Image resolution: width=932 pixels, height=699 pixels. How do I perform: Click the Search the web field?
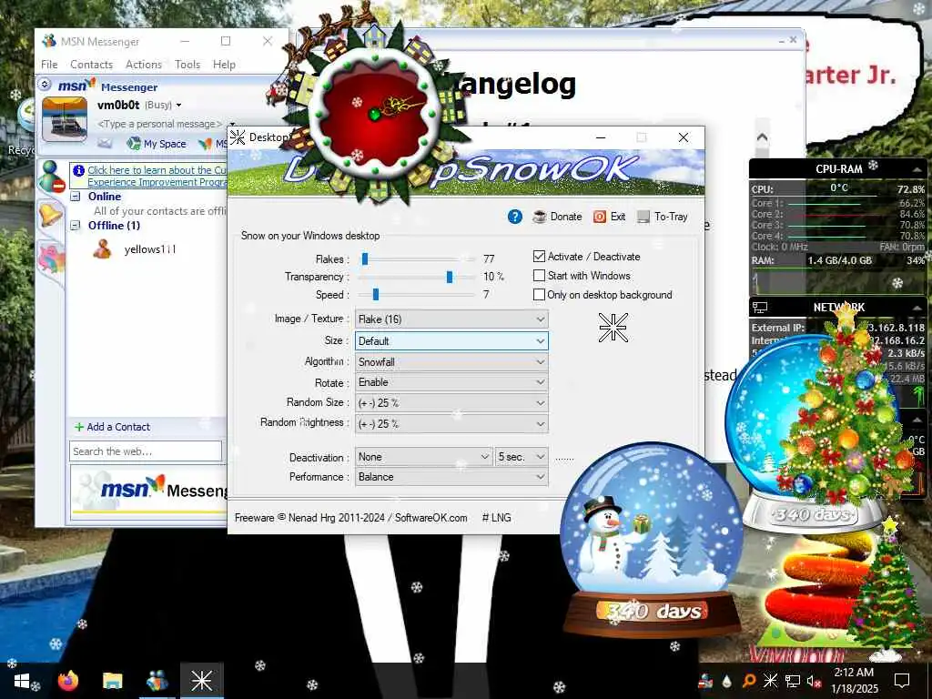(146, 451)
